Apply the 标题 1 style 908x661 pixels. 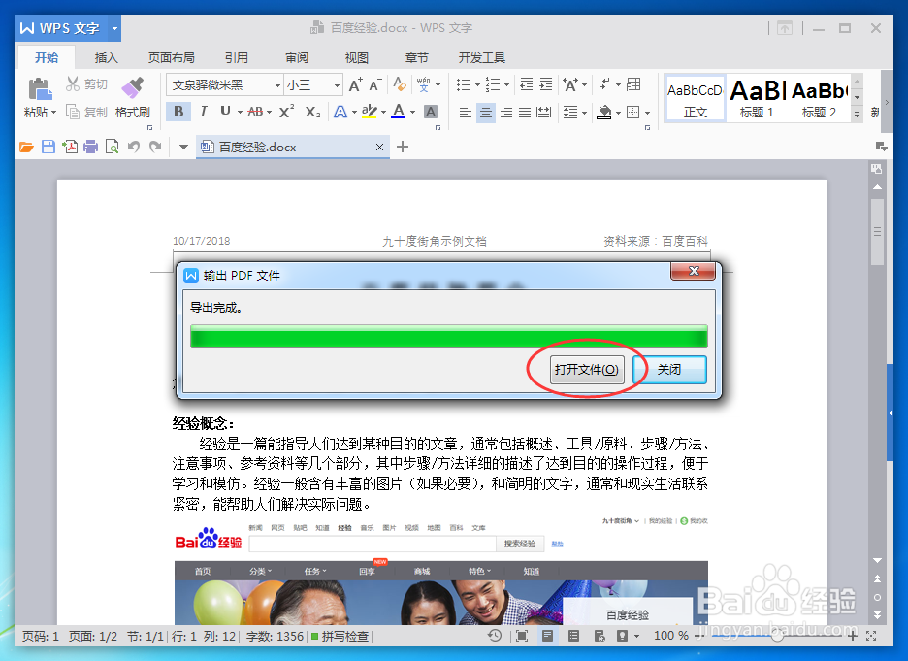pyautogui.click(x=757, y=98)
